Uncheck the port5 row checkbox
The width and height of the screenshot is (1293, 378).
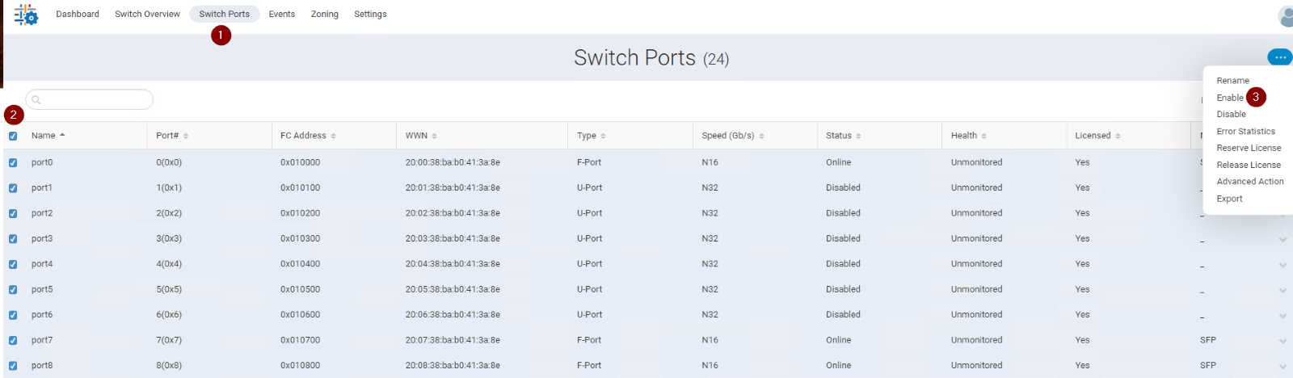click(13, 289)
